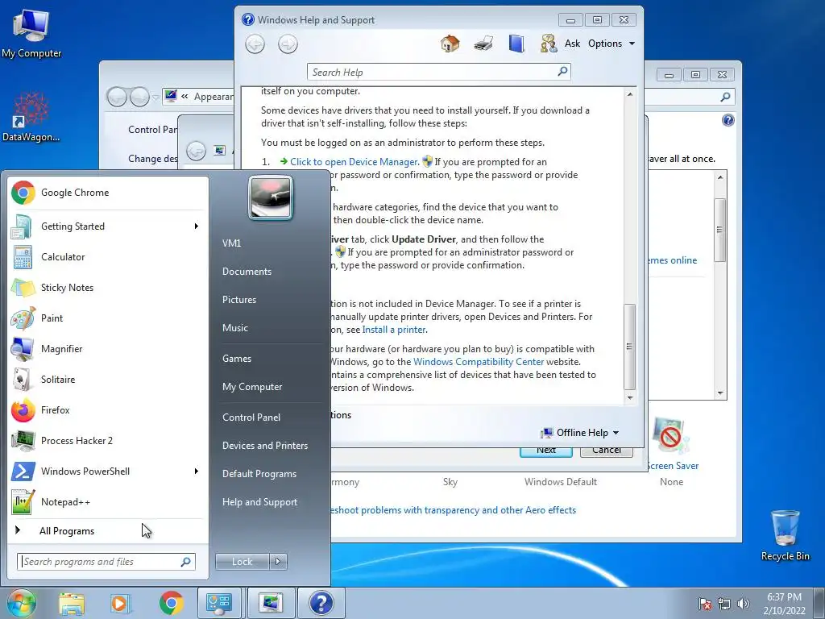Open DataWagon desktop shortcut
Viewport: 825px width, 619px height.
click(31, 117)
